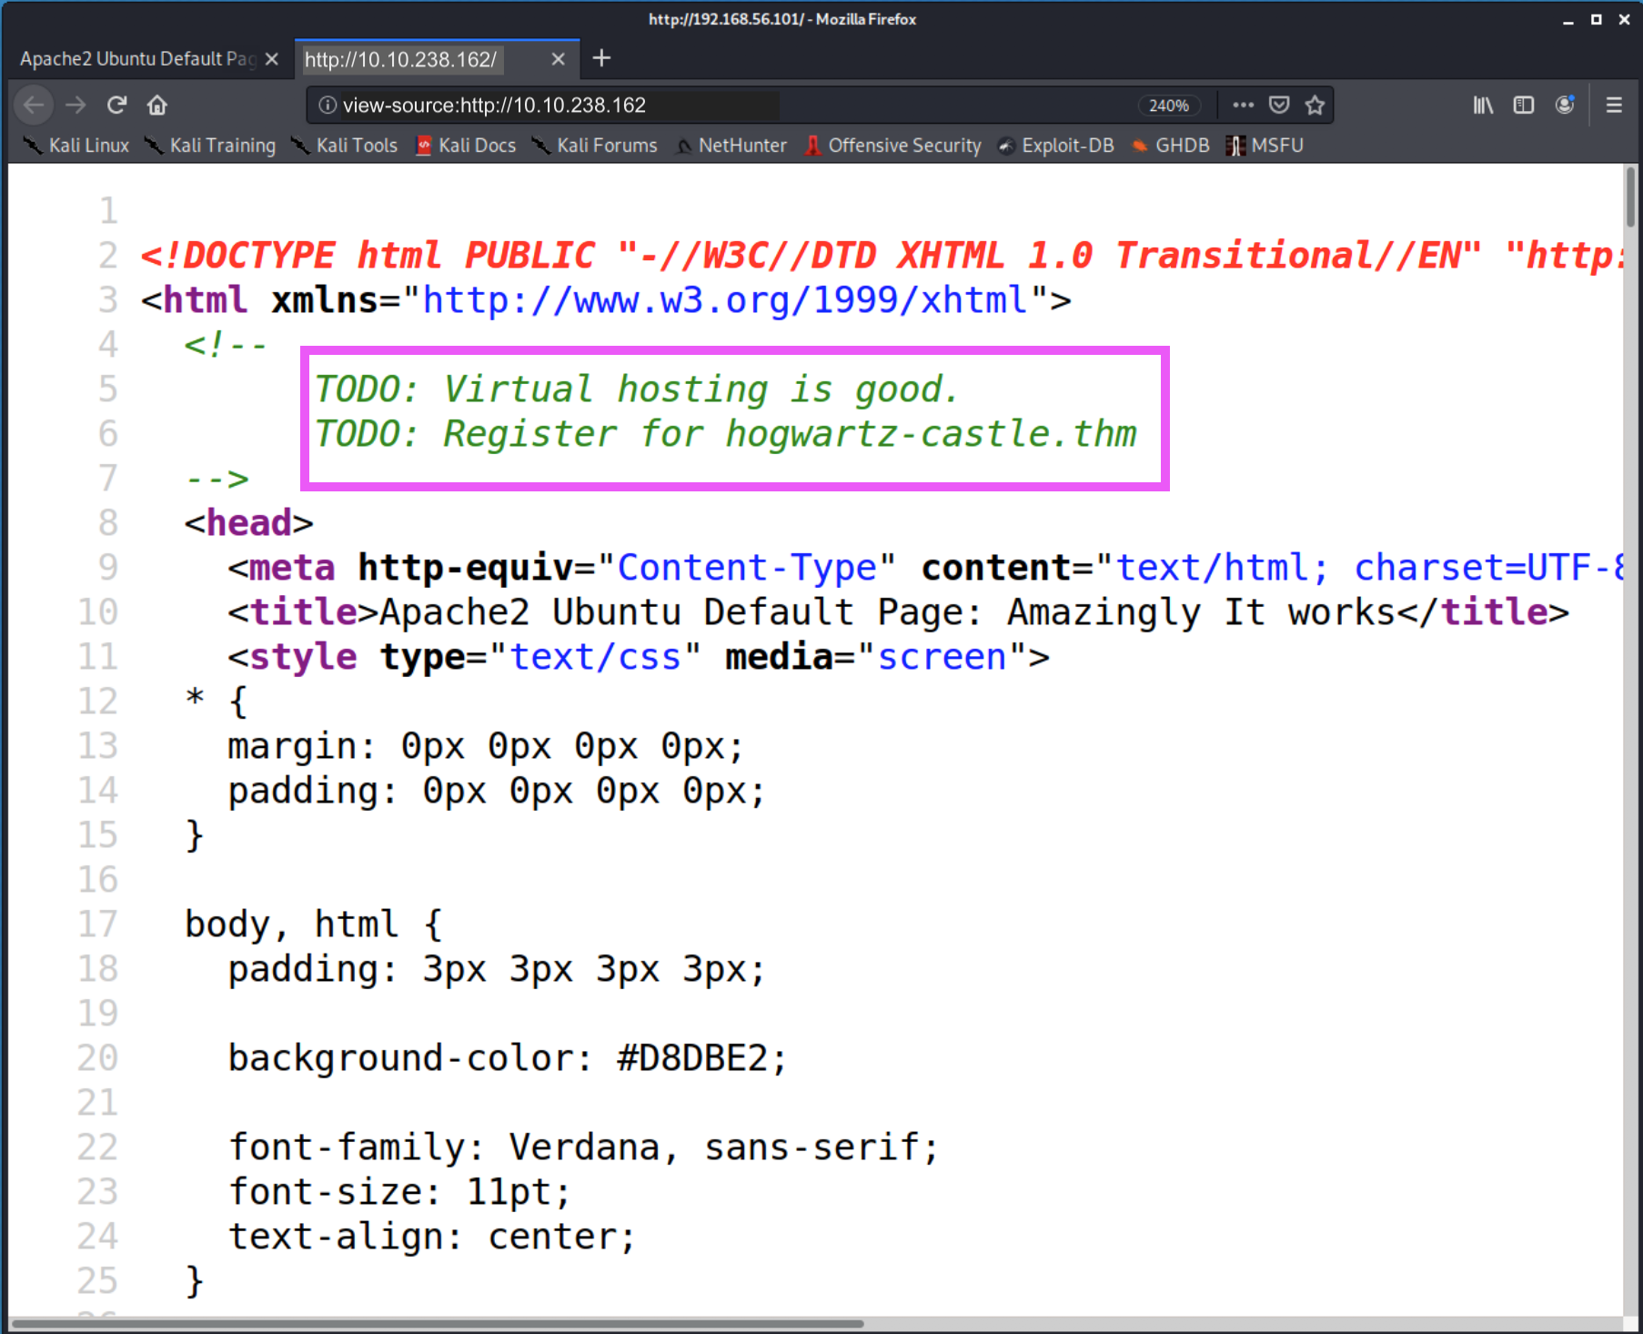Open the page actions three-dot menu

tap(1243, 106)
